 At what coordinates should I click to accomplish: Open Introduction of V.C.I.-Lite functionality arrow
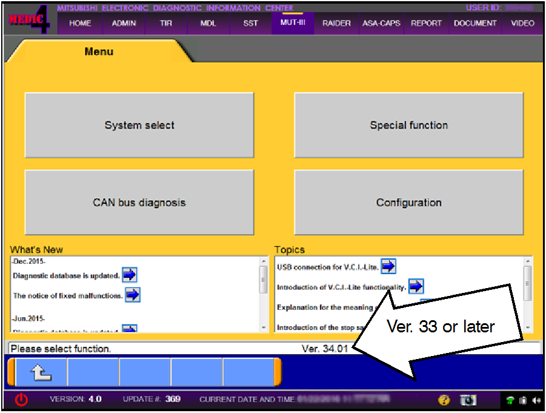pyautogui.click(x=416, y=286)
